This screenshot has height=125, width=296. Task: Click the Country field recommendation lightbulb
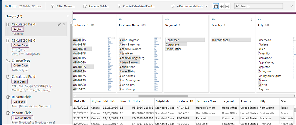pyautogui.click(x=251, y=19)
